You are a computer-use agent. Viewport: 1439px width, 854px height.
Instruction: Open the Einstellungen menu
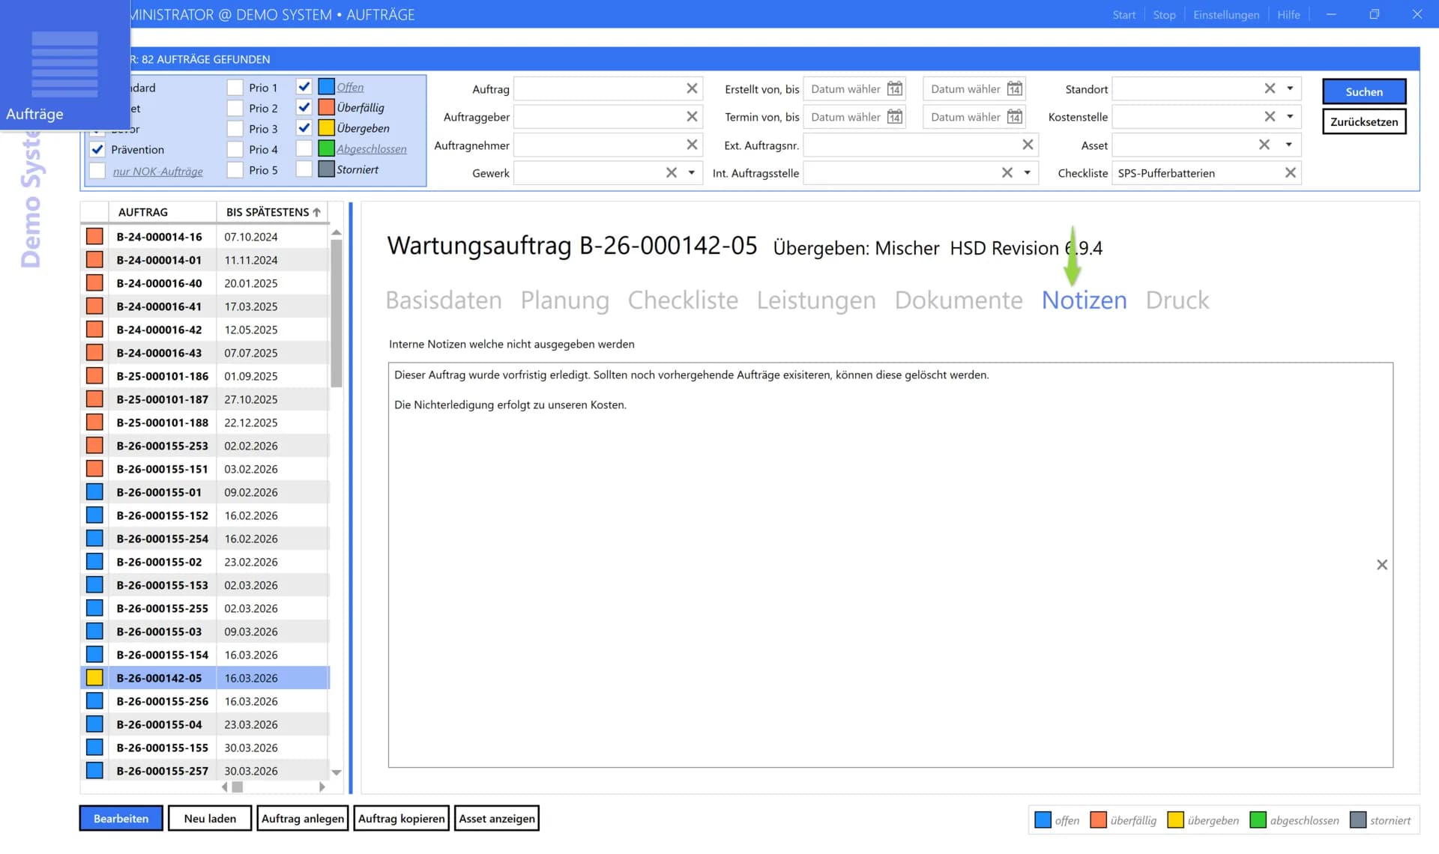click(x=1226, y=14)
